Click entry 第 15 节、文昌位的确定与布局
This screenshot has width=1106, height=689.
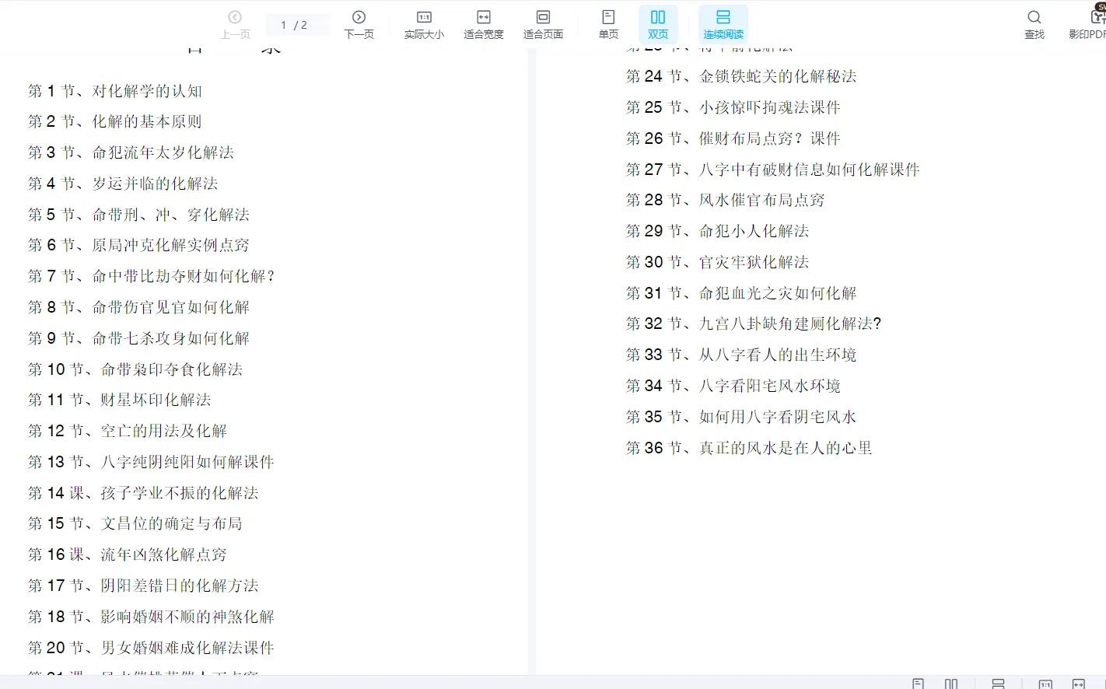tap(135, 523)
